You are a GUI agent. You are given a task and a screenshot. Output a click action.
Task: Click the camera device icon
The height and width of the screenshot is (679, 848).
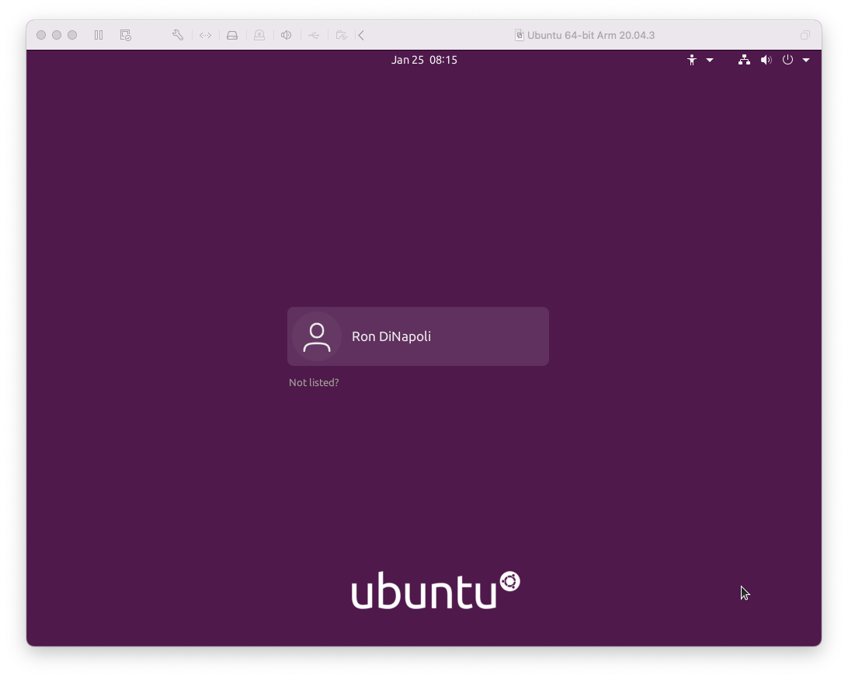259,35
